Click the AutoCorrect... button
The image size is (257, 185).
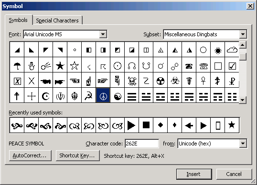(x=30, y=155)
